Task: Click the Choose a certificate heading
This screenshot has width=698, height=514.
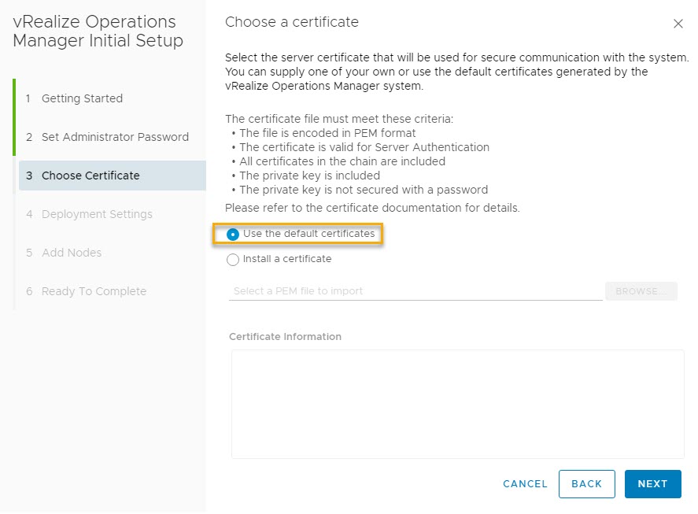Action: 292,22
